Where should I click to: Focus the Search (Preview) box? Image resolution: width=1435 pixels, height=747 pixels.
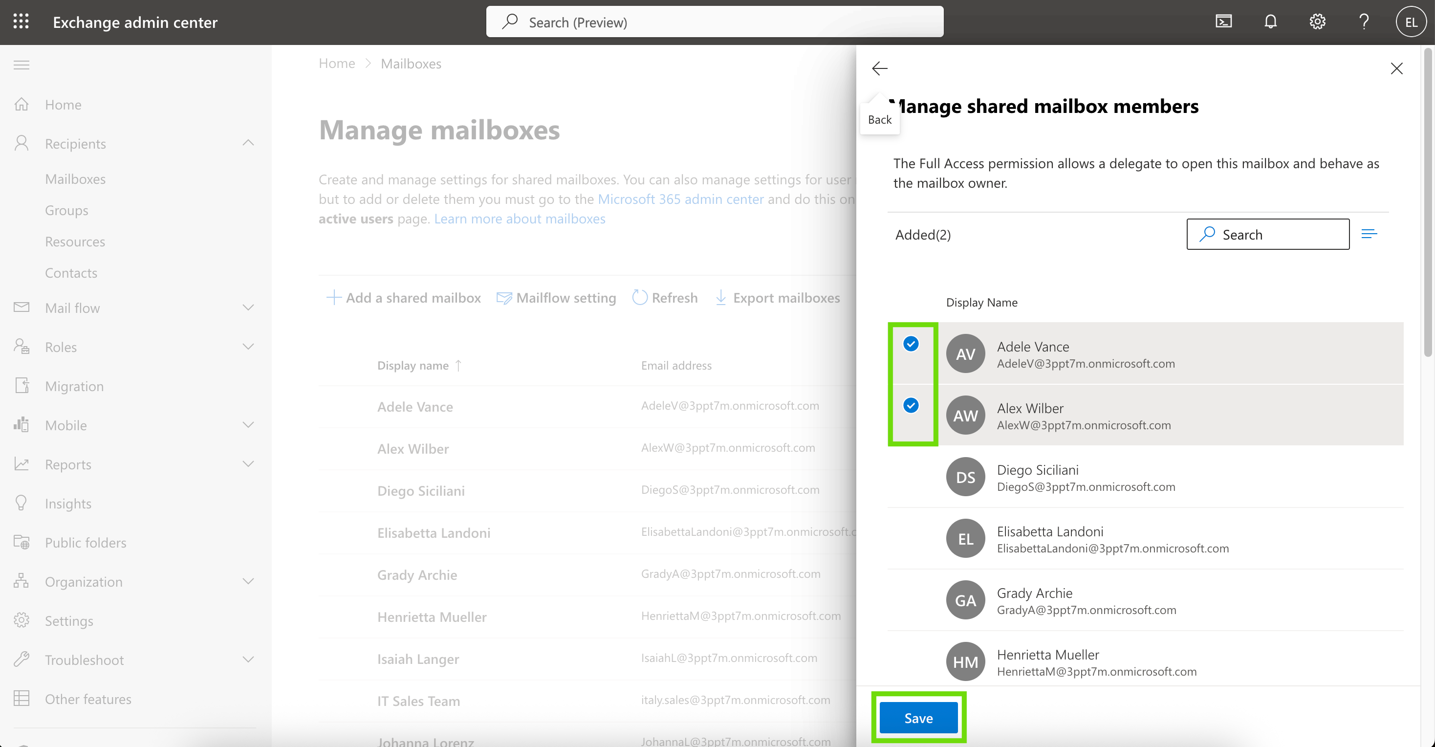(715, 22)
